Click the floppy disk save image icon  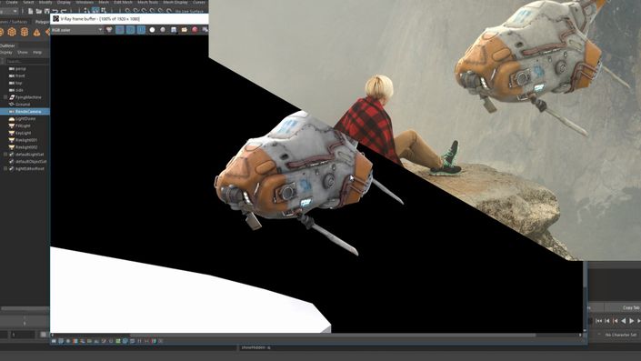[174, 30]
